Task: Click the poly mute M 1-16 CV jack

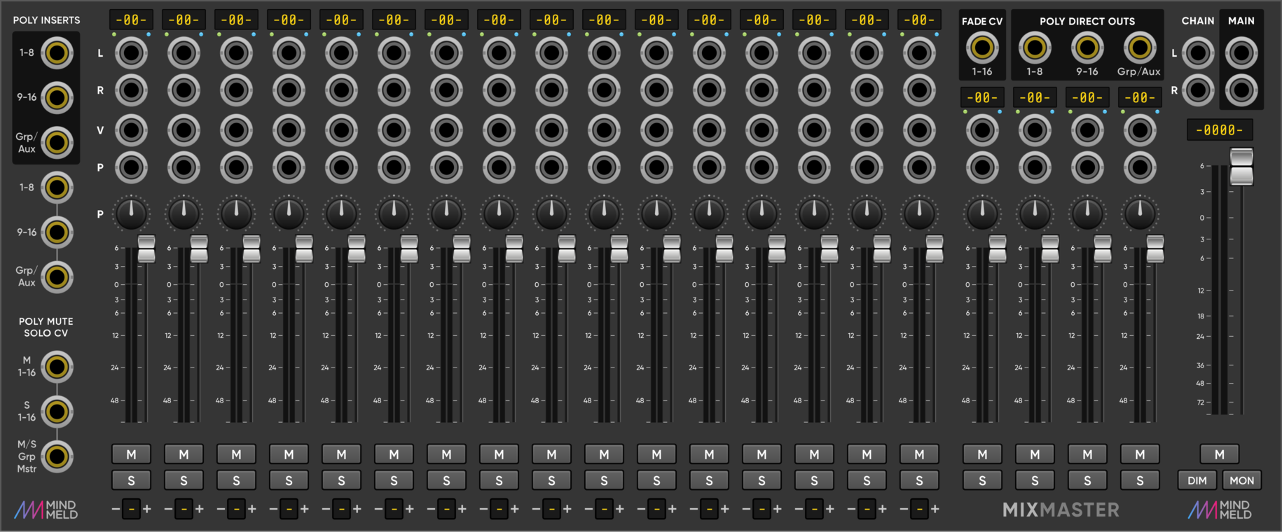Action: pyautogui.click(x=57, y=367)
